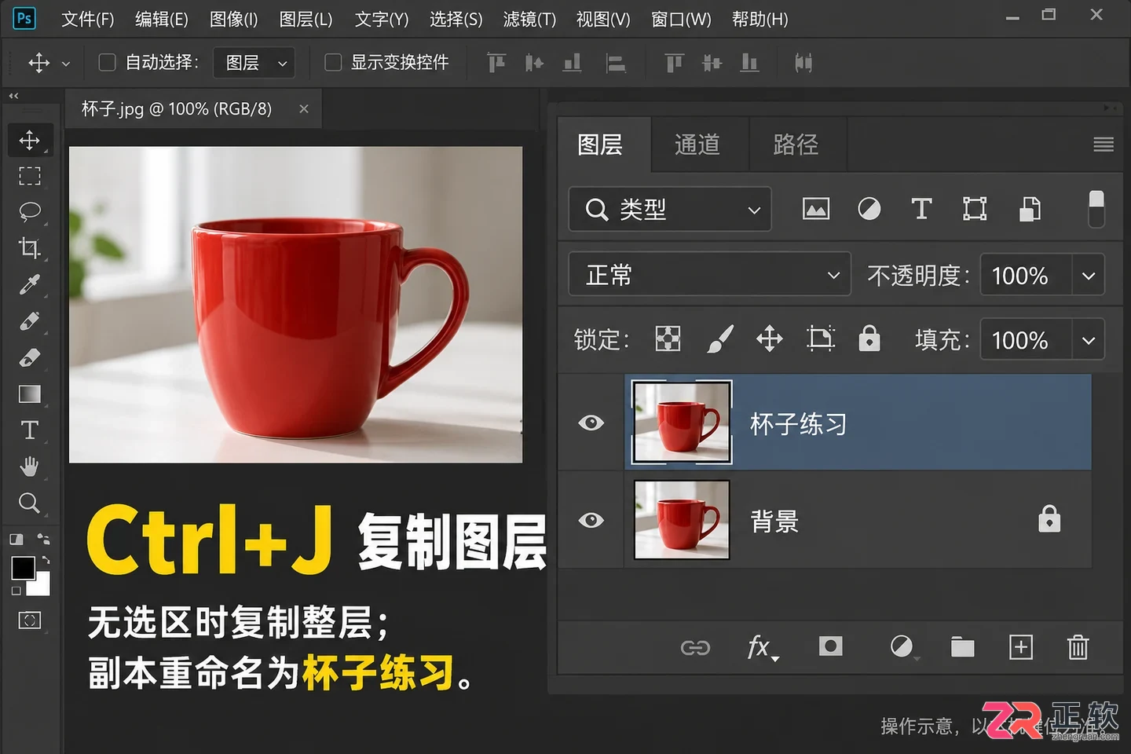Select the Healing Brush tool
The width and height of the screenshot is (1131, 754).
click(x=30, y=320)
